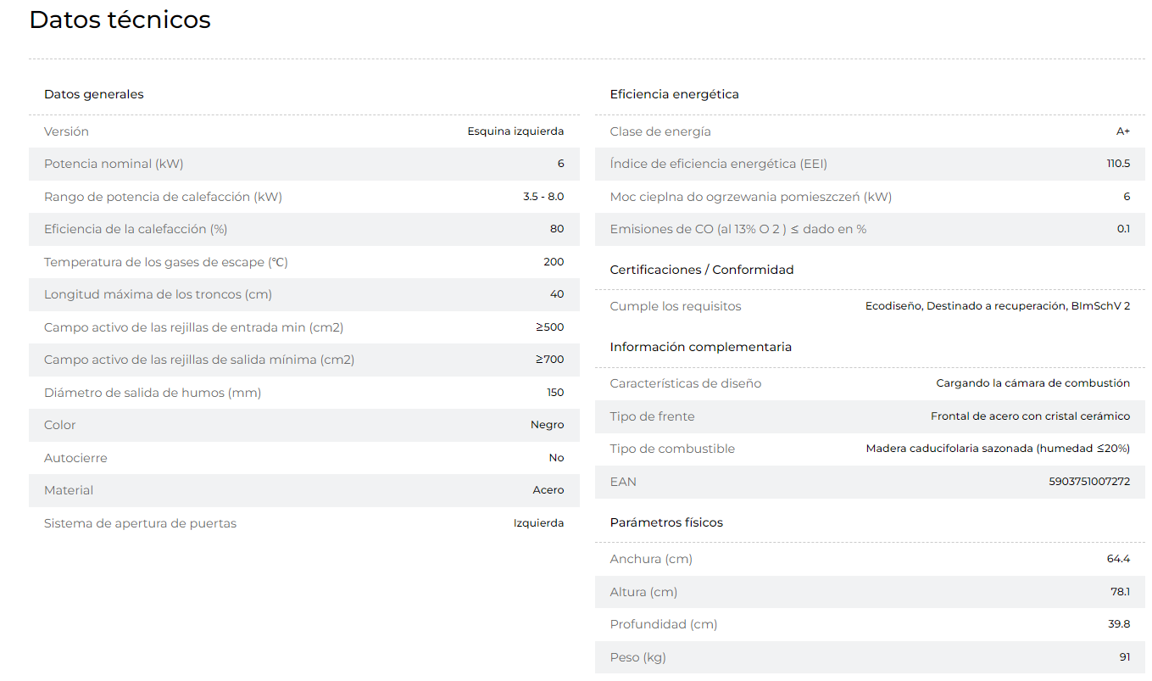This screenshot has width=1152, height=681.
Task: Select the flue diameter value '150'
Action: 555,393
